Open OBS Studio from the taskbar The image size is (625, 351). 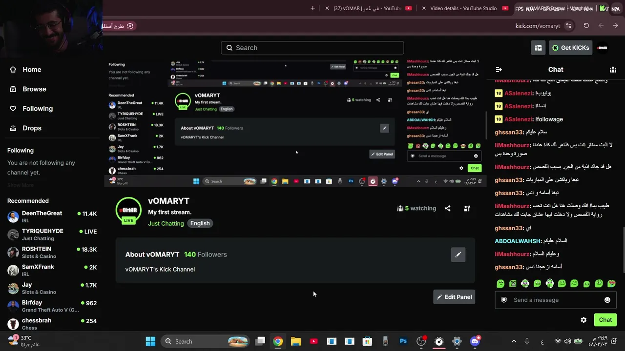pos(421,341)
